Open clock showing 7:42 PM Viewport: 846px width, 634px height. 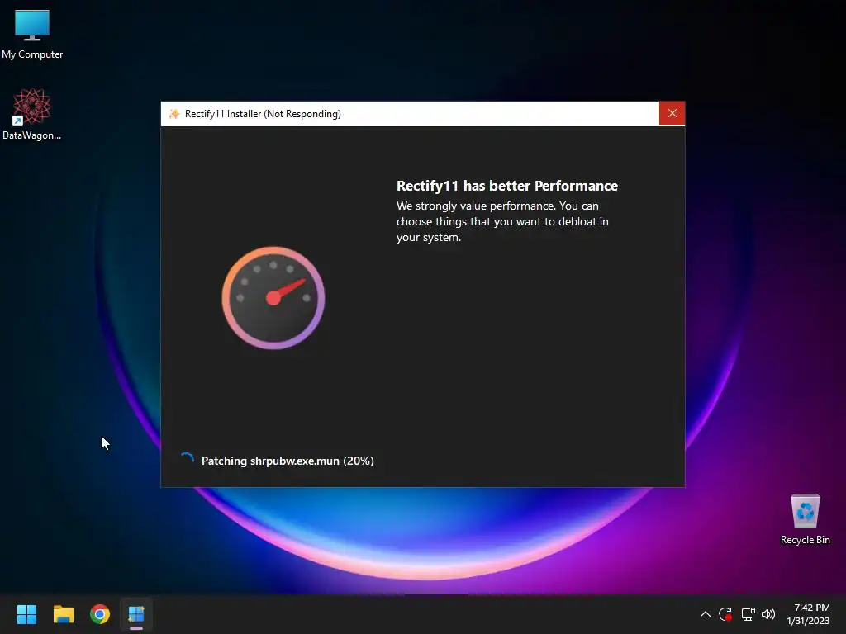[808, 614]
